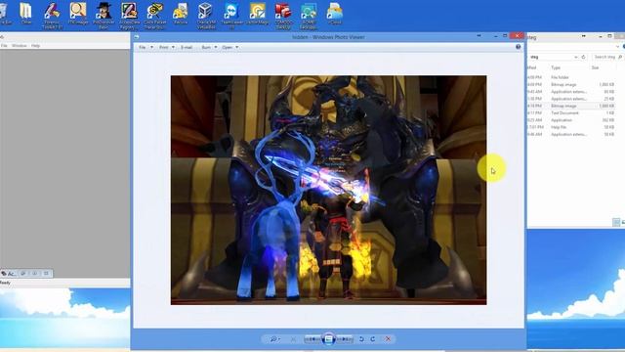Select the 'Ac...' tab in left window
Screen dimensions: 625x352
(x=9, y=274)
